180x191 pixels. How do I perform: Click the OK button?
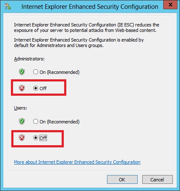[x=122, y=180]
